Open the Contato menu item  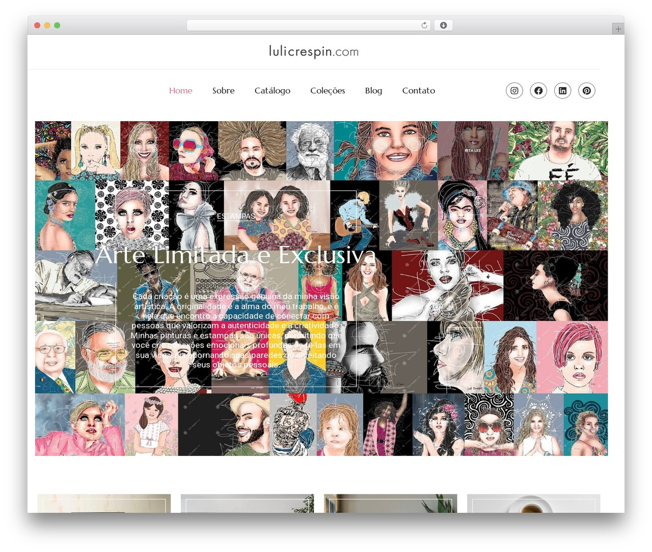pos(419,91)
